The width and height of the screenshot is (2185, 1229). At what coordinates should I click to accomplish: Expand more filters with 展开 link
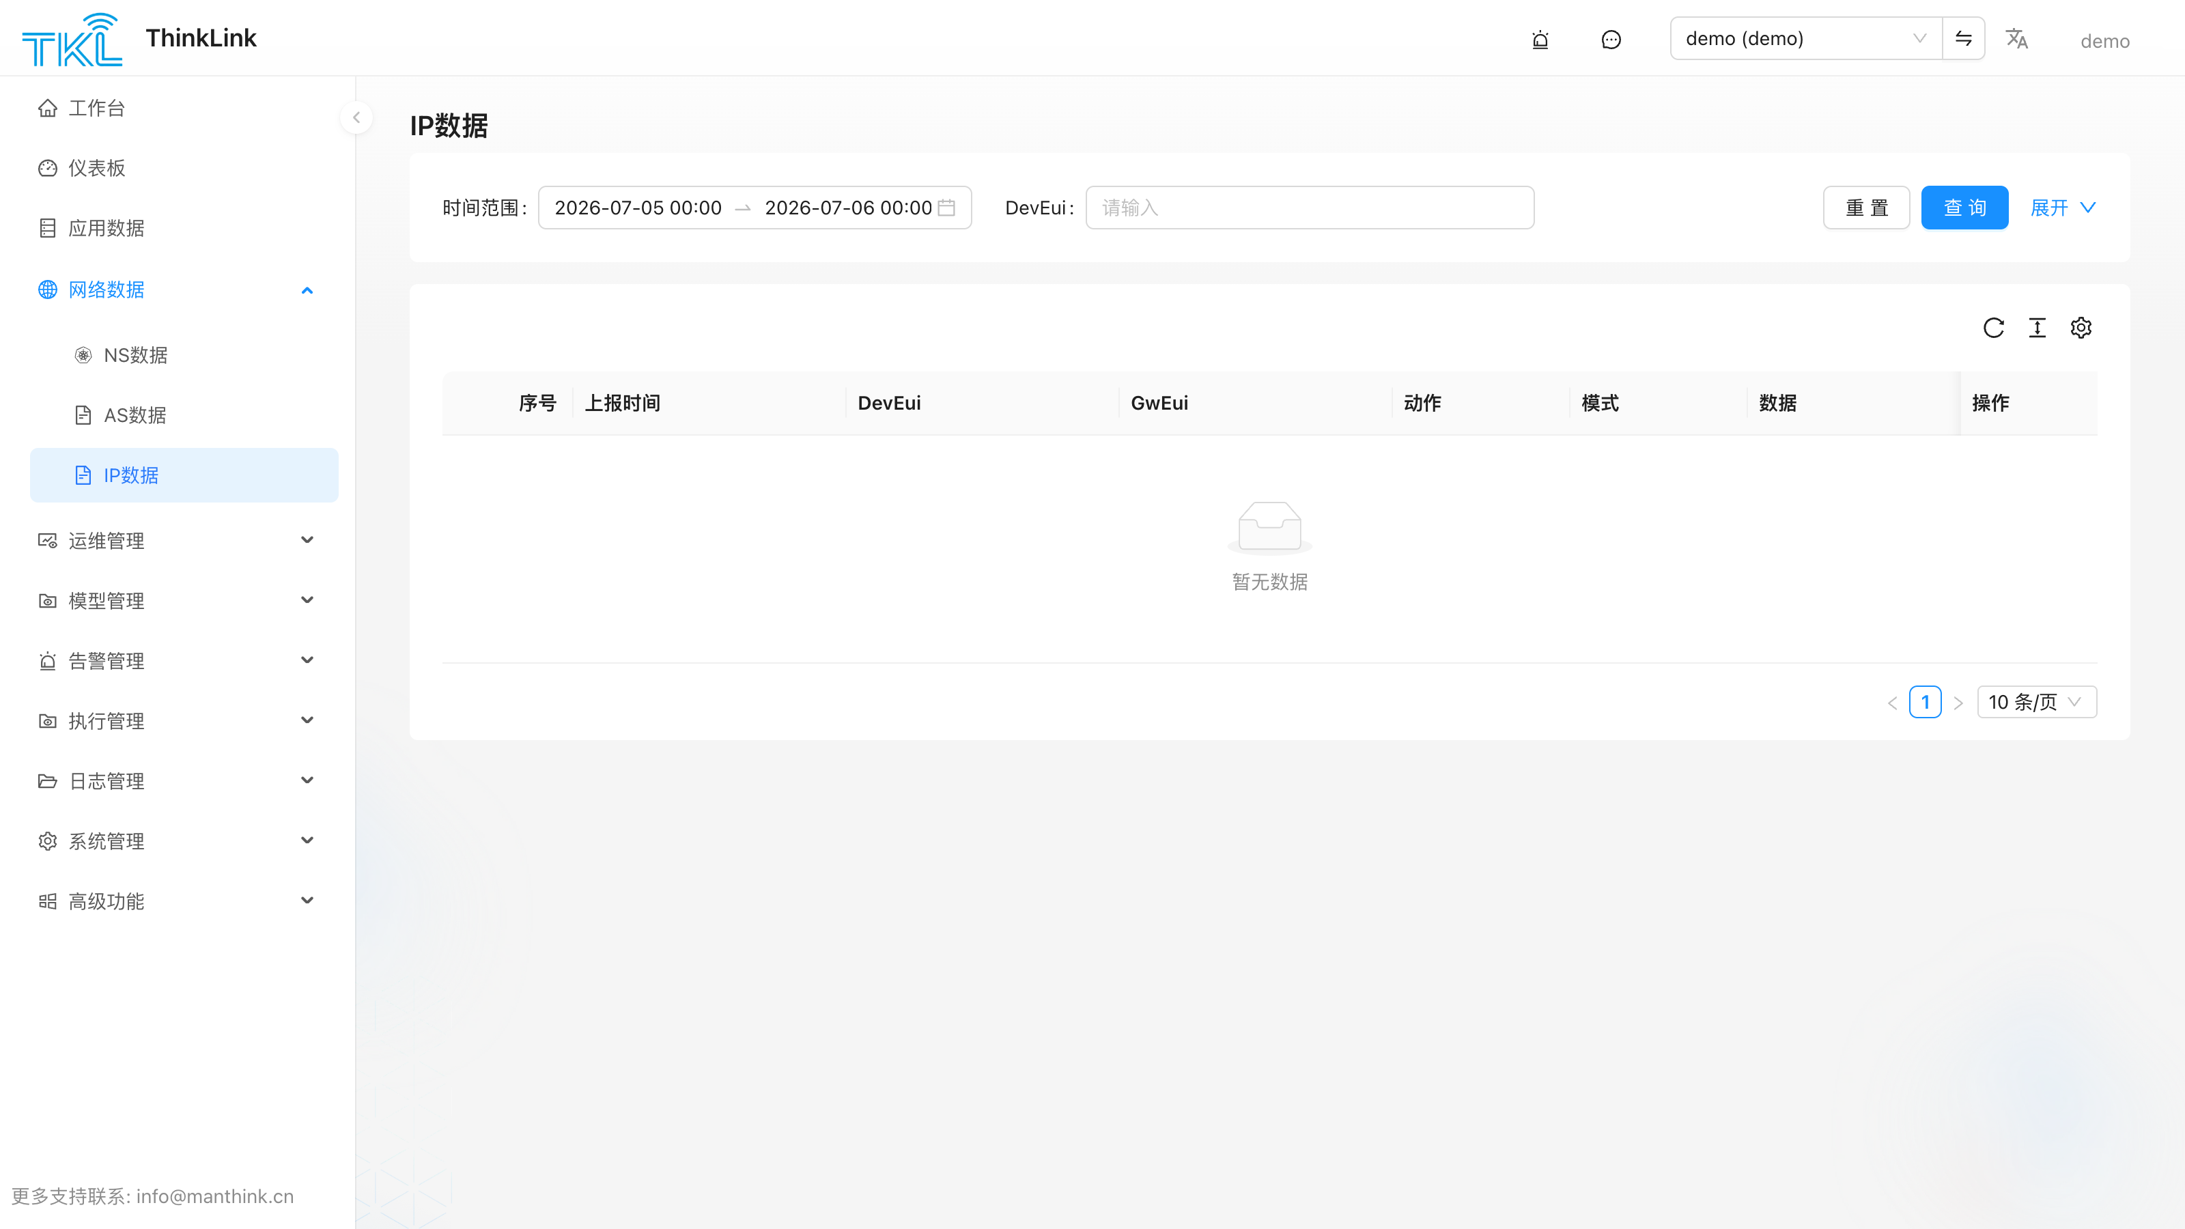tap(2063, 208)
